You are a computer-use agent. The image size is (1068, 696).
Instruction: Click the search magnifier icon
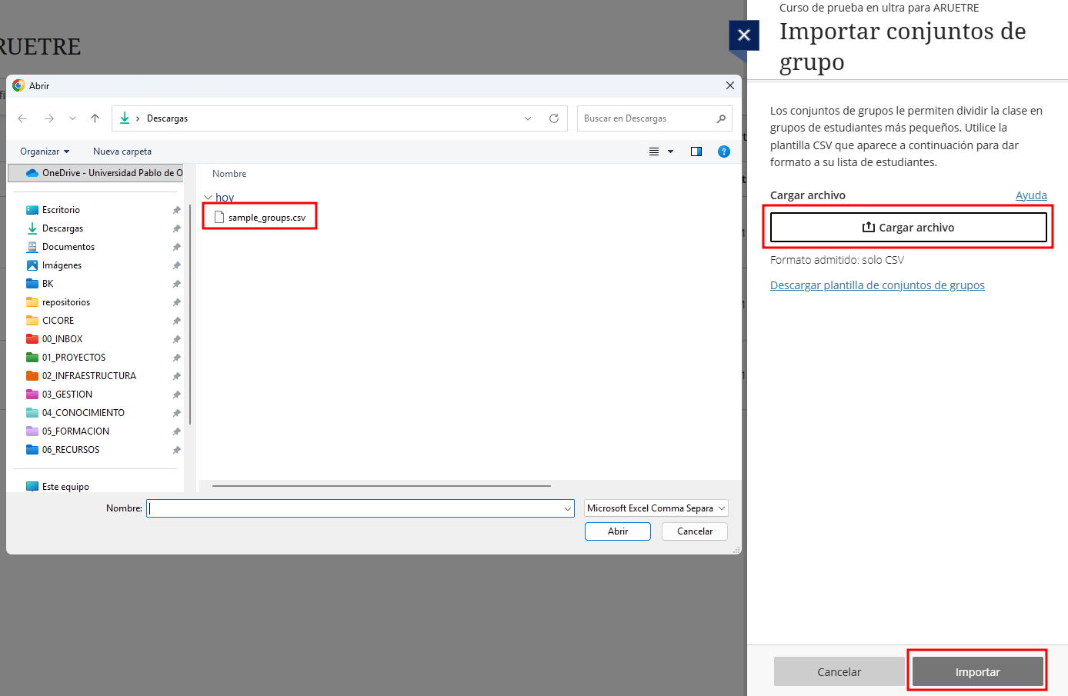[721, 118]
